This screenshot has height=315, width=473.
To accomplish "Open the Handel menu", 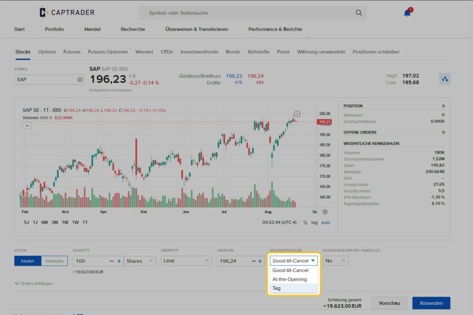I will click(92, 29).
